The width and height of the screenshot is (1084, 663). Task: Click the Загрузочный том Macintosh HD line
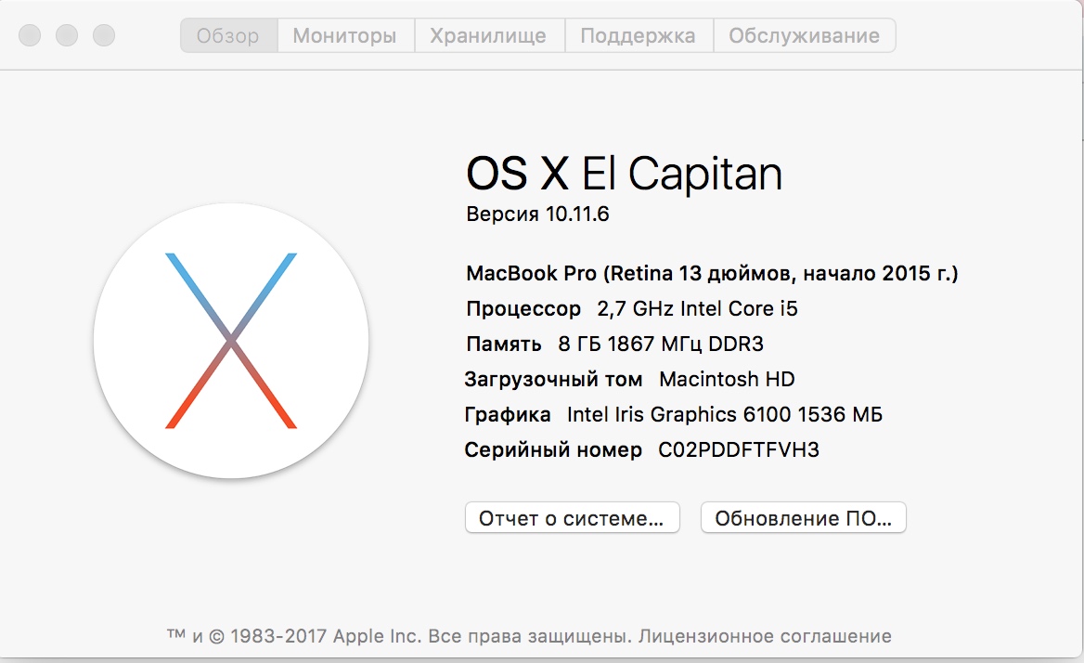(x=629, y=379)
